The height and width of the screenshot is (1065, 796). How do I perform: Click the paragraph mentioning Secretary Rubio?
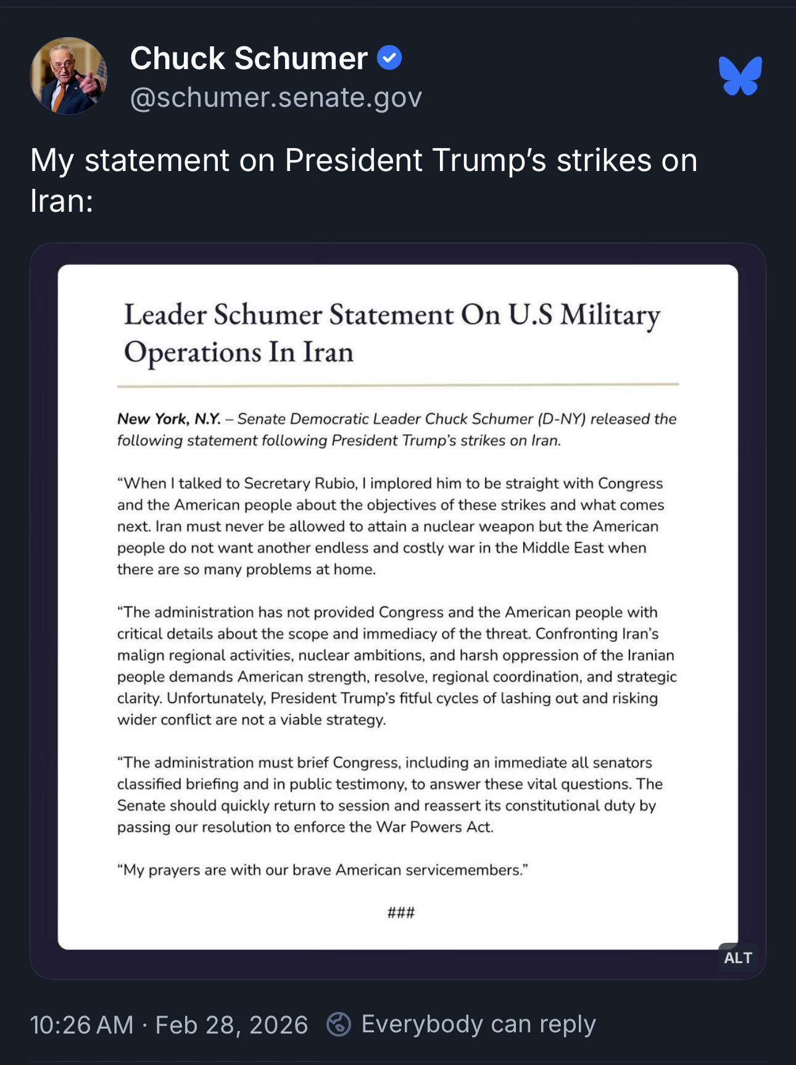pos(390,526)
